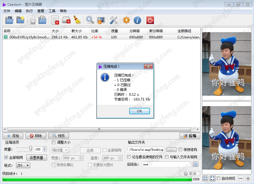This screenshot has width=254, height=184.
Task: Click the magnifier preview icon
Action: [90, 20]
